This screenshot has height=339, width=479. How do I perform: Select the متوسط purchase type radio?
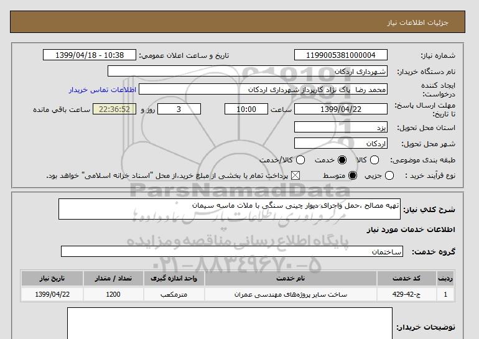pos(353,175)
